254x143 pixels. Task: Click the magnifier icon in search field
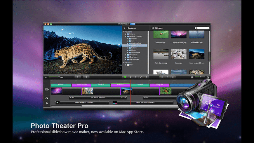pos(196,28)
